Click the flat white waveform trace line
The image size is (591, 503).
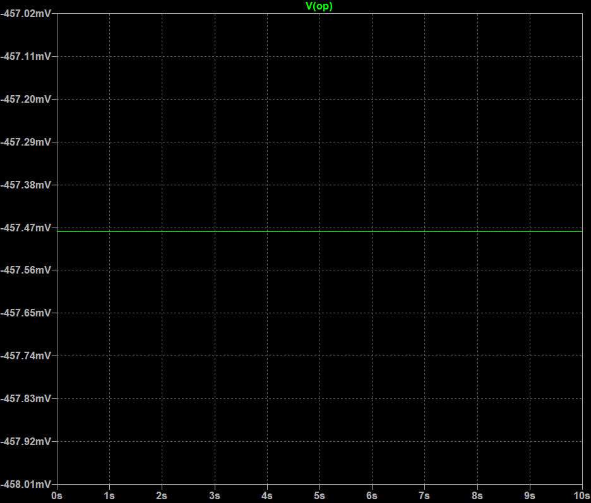point(319,231)
